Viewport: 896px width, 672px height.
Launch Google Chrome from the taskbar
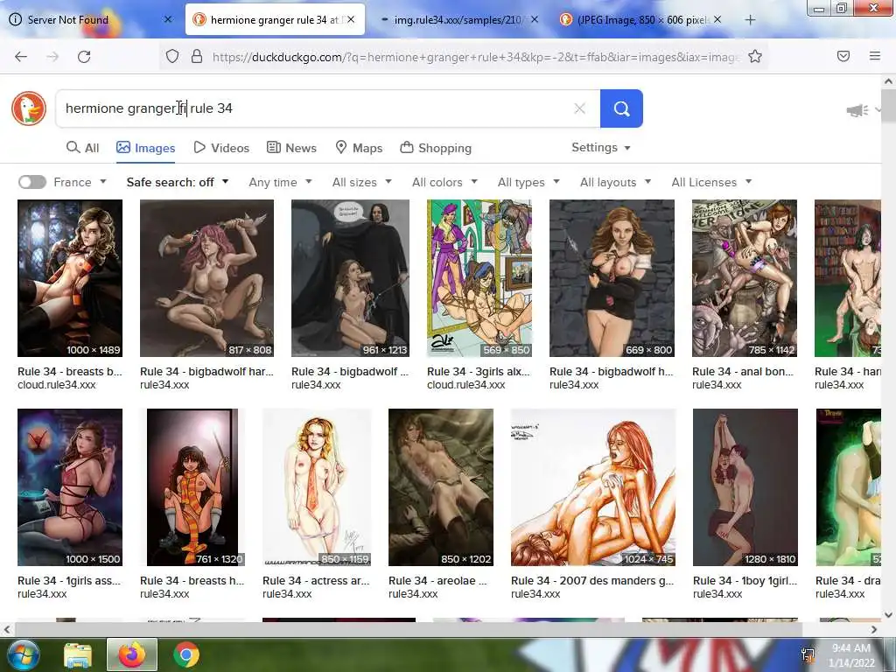click(186, 654)
